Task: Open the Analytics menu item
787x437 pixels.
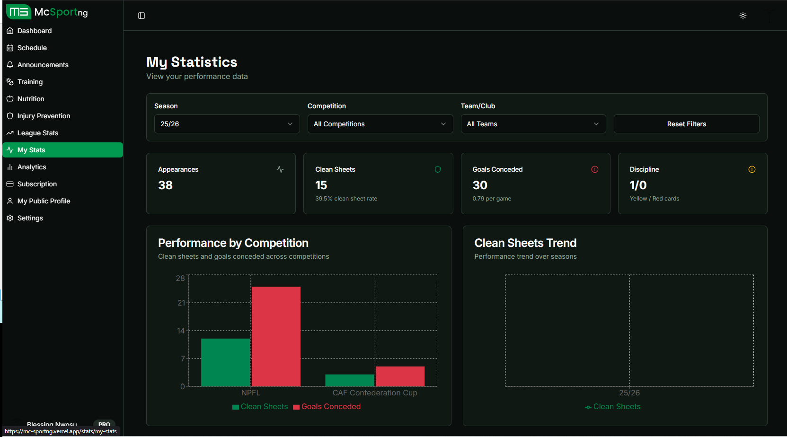Action: 32,167
